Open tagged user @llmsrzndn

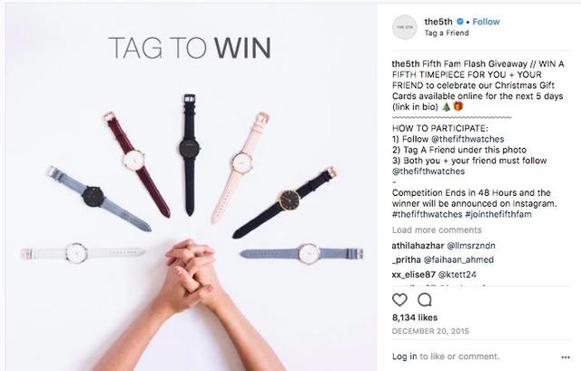(471, 246)
